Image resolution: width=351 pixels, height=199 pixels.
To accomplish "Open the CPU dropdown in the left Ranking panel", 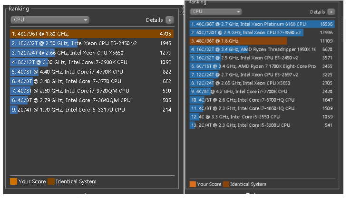I will point(50,20).
